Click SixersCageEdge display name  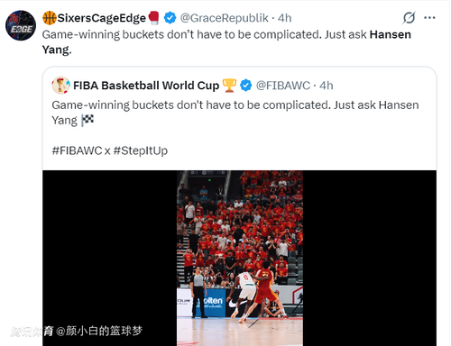pyautogui.click(x=102, y=18)
